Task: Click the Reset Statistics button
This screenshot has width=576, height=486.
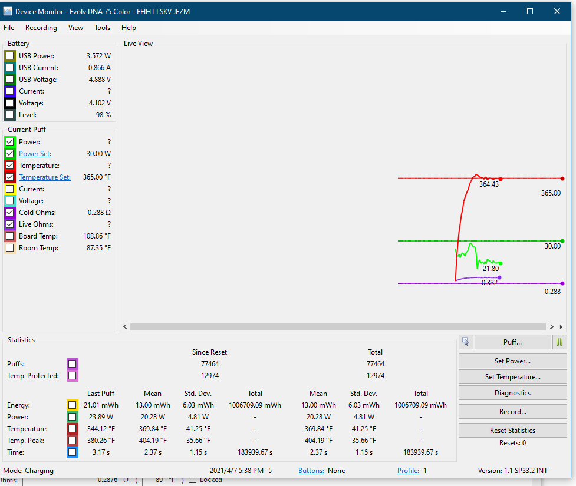Action: [512, 431]
